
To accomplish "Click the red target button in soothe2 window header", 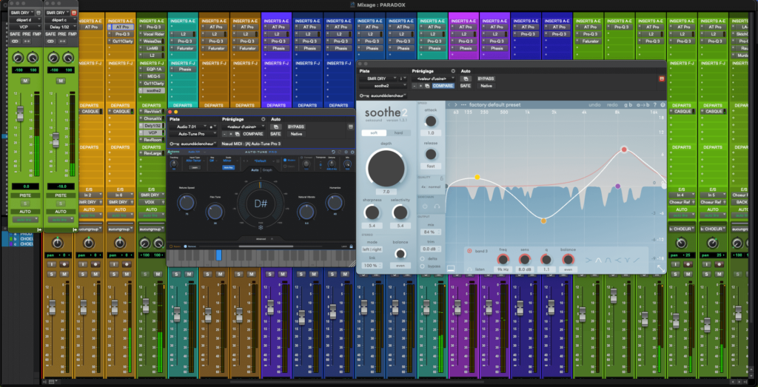I will [x=661, y=78].
